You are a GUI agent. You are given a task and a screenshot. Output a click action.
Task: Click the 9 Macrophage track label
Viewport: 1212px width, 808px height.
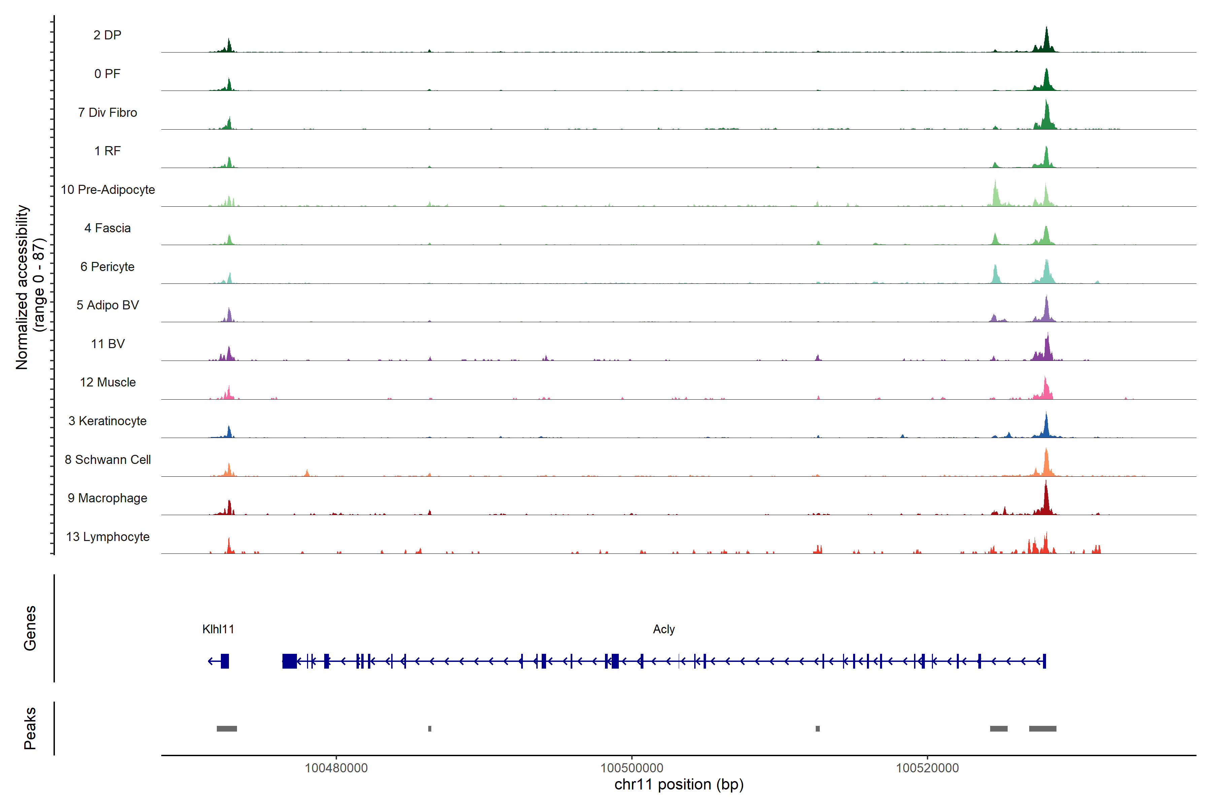coord(107,498)
